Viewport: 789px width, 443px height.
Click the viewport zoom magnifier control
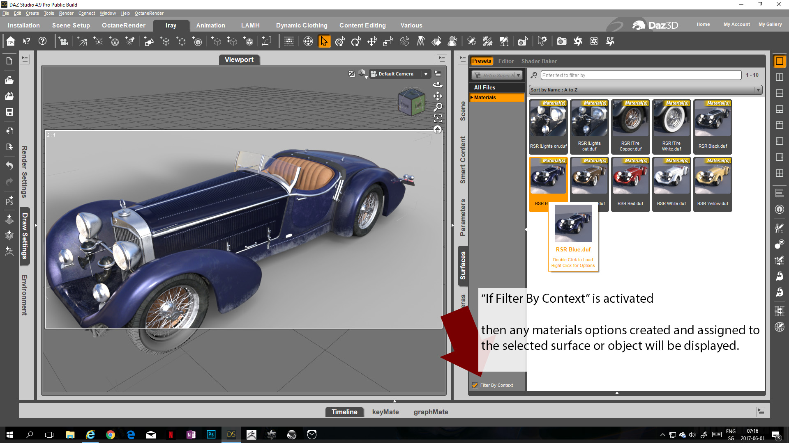tap(438, 107)
